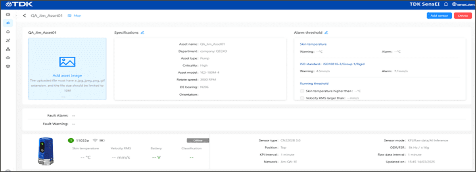Select the highlighted assets icon in sidebar
Viewport: 476px width, 172px height.
point(8,23)
